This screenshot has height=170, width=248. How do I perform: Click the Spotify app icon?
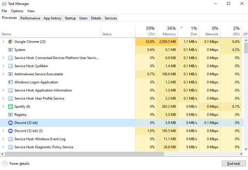[x=11, y=106]
